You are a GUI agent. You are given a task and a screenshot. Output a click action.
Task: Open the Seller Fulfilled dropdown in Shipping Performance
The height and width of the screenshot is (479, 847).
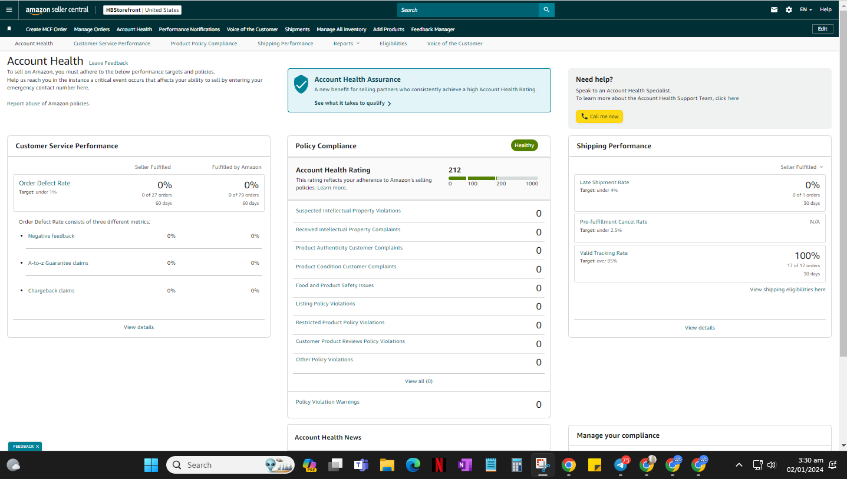(802, 167)
